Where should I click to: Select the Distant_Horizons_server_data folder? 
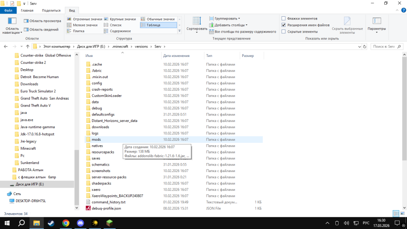coord(114,120)
